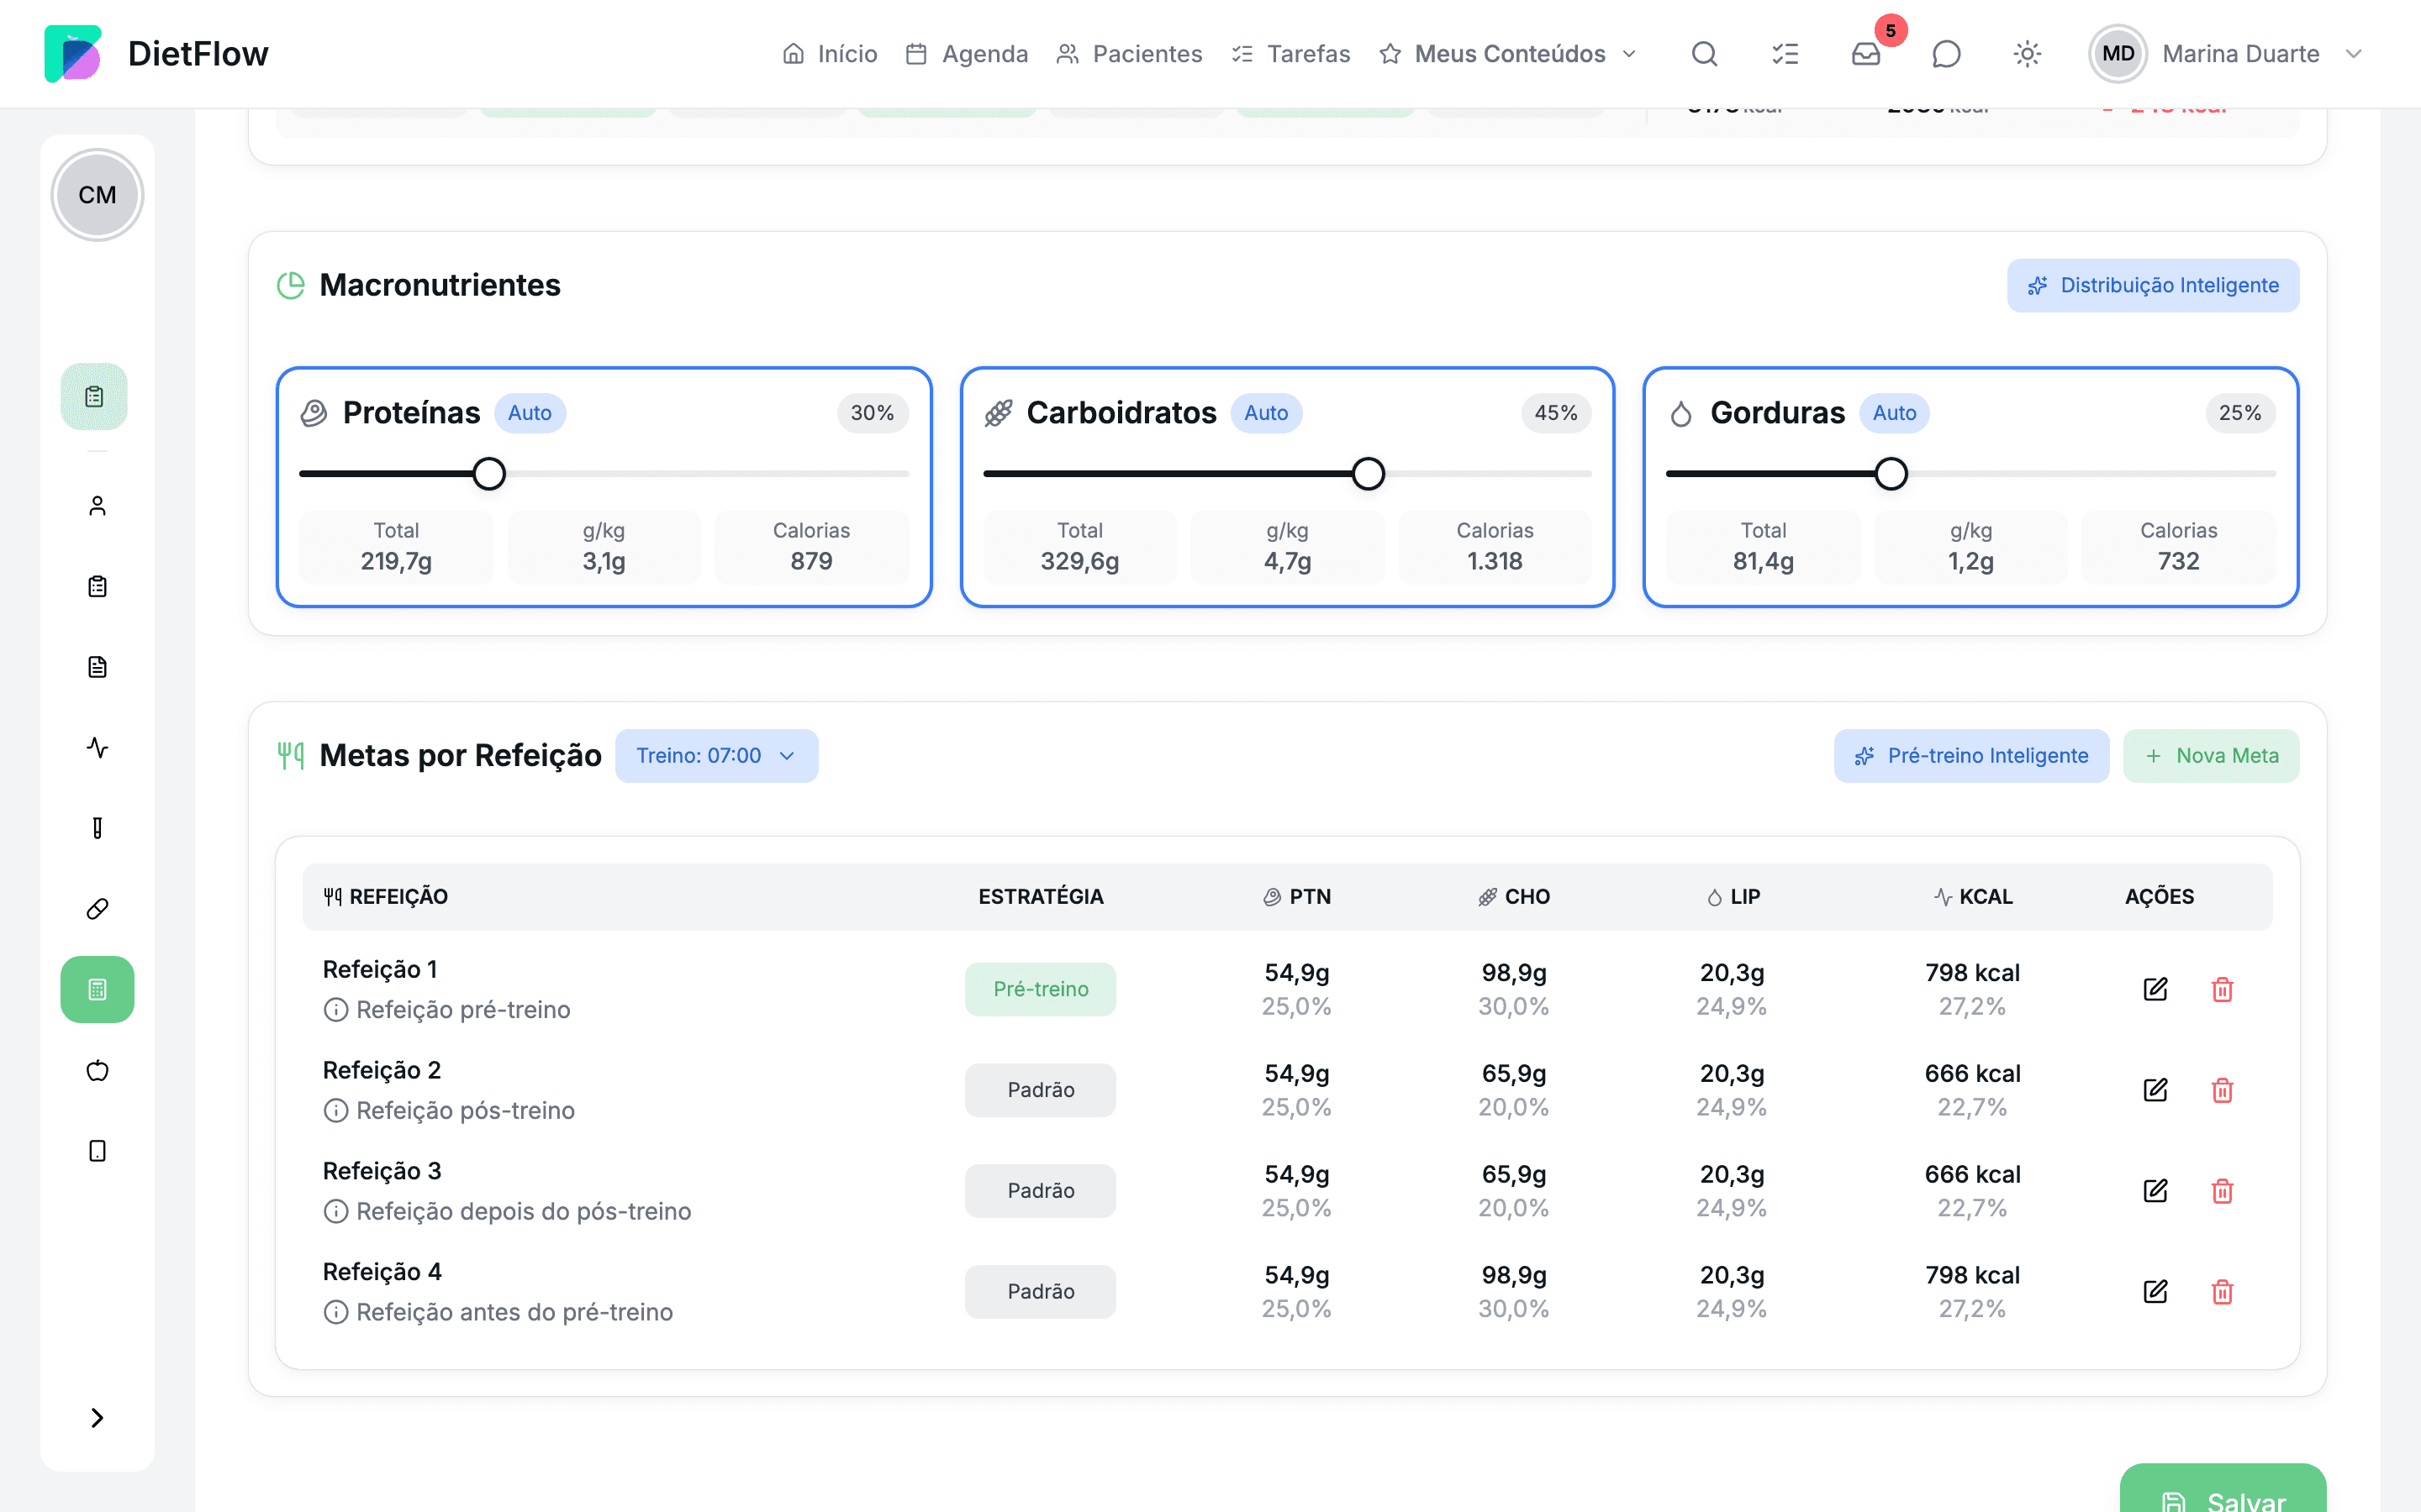Click the Gorduras g/kg value 1,2g

[x=1970, y=562]
